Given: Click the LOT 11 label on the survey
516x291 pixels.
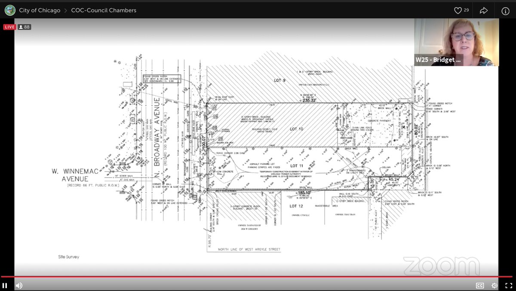Looking at the screenshot, I should [297, 165].
